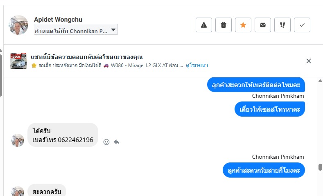Click the double exclamation priority icon

coord(282,25)
